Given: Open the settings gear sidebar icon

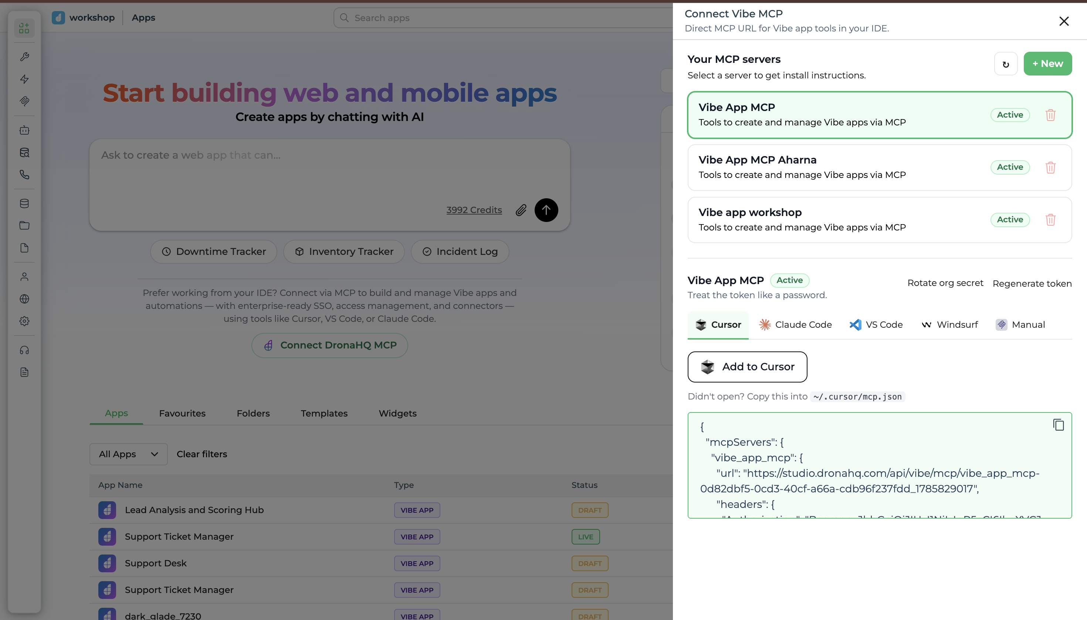Looking at the screenshot, I should (x=24, y=321).
